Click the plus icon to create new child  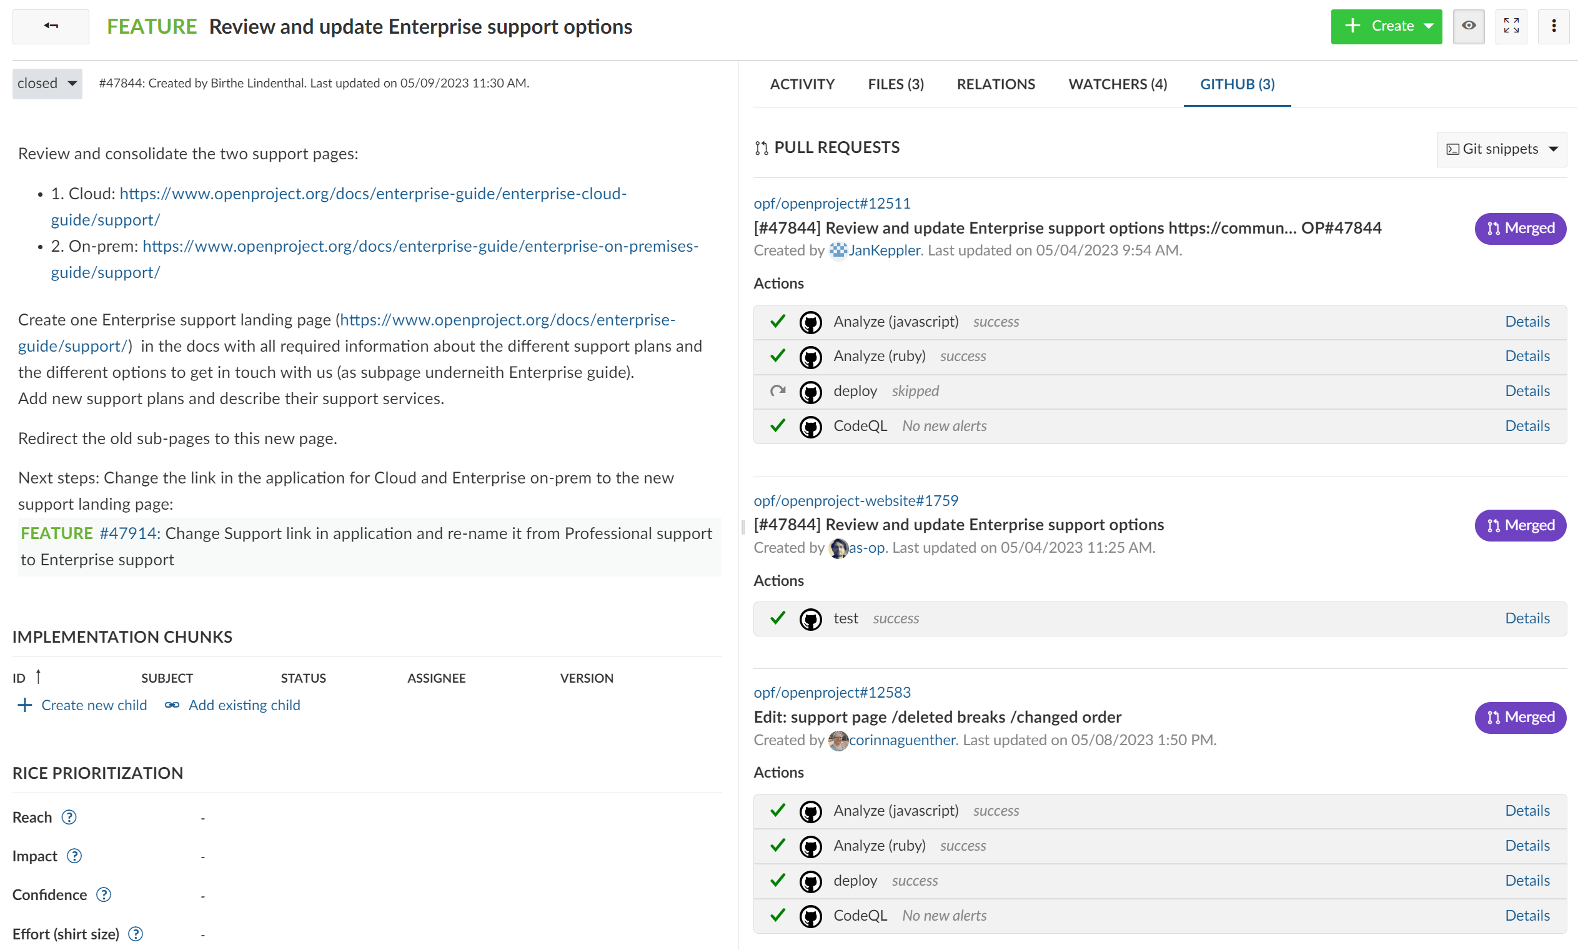(x=24, y=705)
